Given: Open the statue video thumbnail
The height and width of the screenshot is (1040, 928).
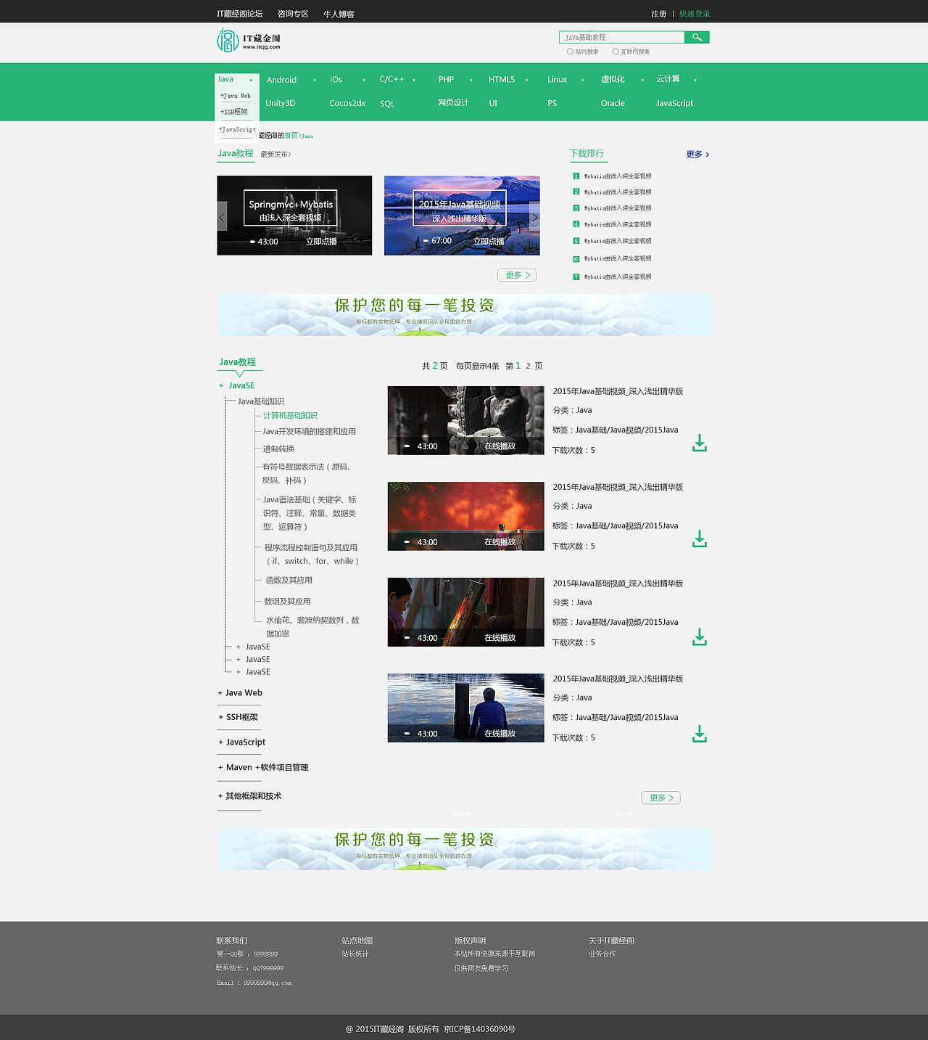Looking at the screenshot, I should coord(465,420).
